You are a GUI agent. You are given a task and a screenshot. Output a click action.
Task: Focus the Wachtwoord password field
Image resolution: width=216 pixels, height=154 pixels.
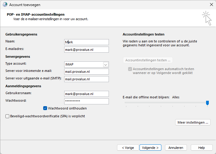click(86, 101)
